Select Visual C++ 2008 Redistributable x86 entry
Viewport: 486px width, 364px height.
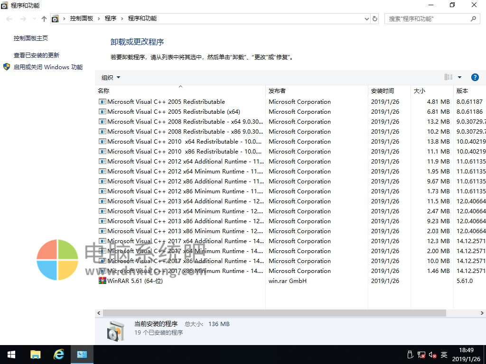click(290, 131)
